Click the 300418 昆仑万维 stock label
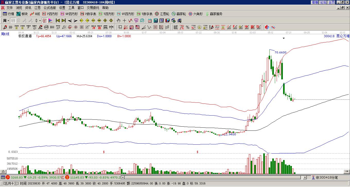Screen dimensions: 350x187 (x=337, y=36)
